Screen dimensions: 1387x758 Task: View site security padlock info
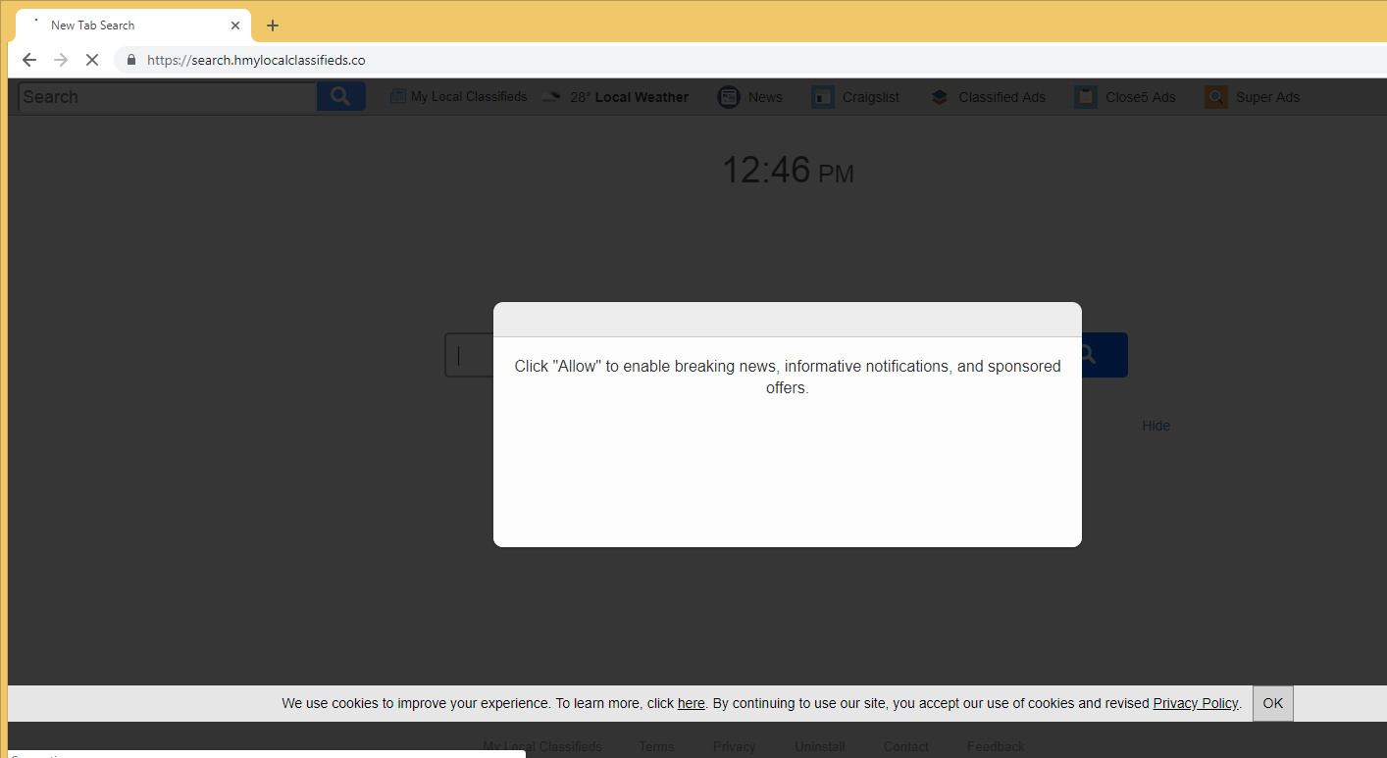(x=131, y=60)
